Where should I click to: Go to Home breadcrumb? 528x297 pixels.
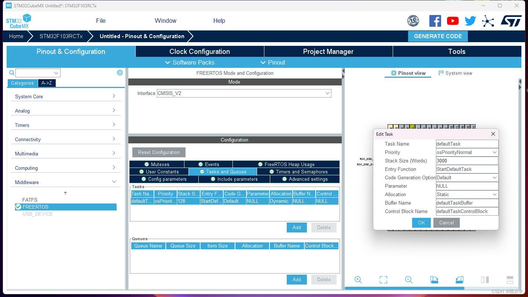point(16,36)
